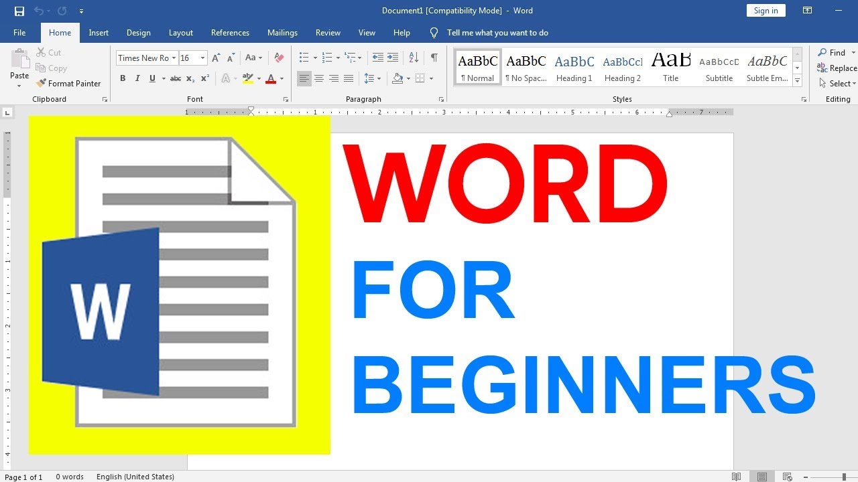Switch to the References tab
The width and height of the screenshot is (858, 482).
click(230, 33)
